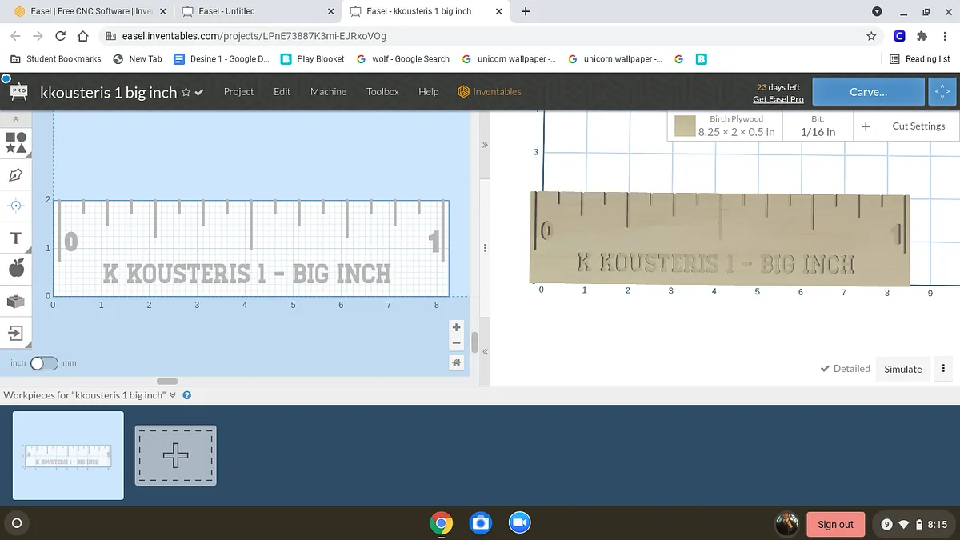Collapse the left toolbar with chevron

point(16,119)
